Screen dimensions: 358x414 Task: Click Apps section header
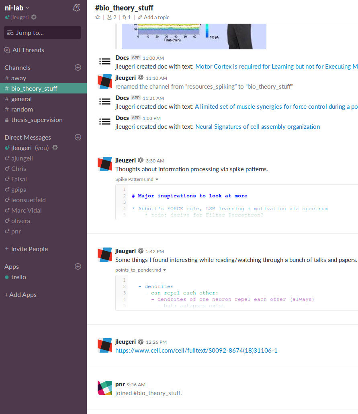click(x=12, y=266)
